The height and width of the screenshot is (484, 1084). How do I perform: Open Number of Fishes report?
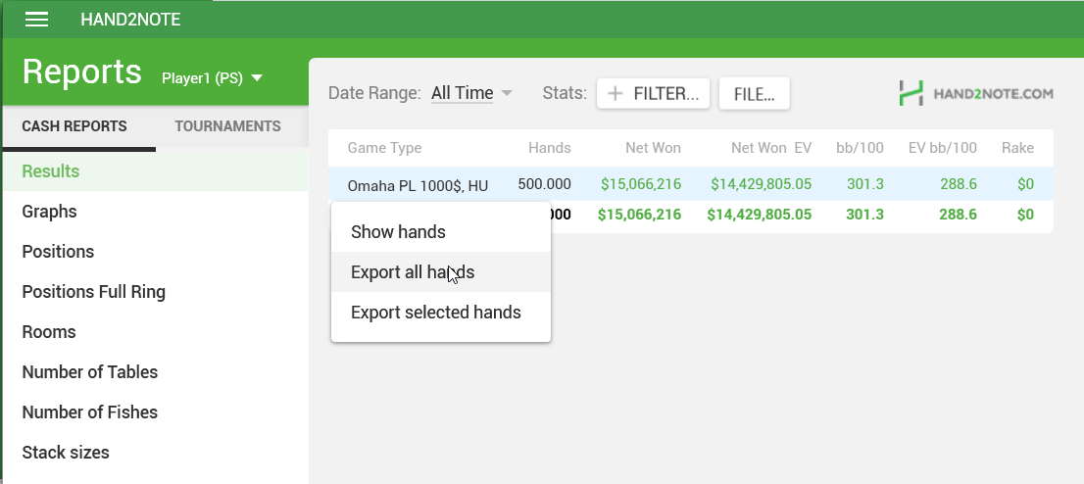pyautogui.click(x=89, y=412)
